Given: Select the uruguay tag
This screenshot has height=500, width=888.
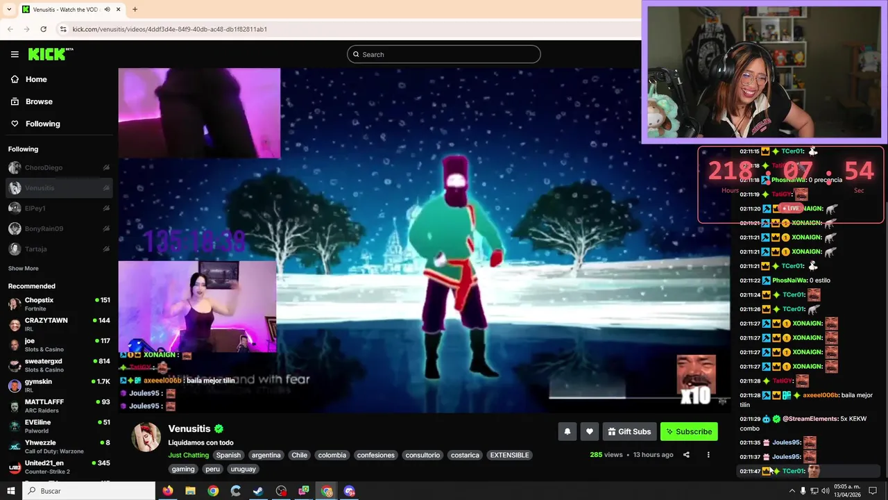Looking at the screenshot, I should [243, 469].
